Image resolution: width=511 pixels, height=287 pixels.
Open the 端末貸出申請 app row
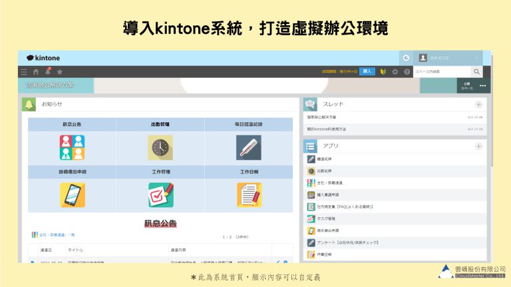[395, 231]
